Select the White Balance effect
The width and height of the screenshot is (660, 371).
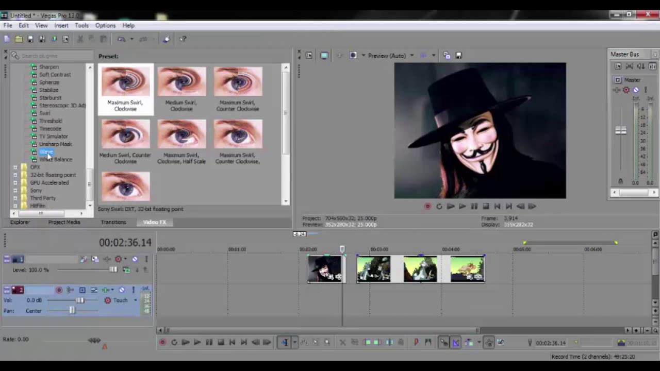pos(56,160)
